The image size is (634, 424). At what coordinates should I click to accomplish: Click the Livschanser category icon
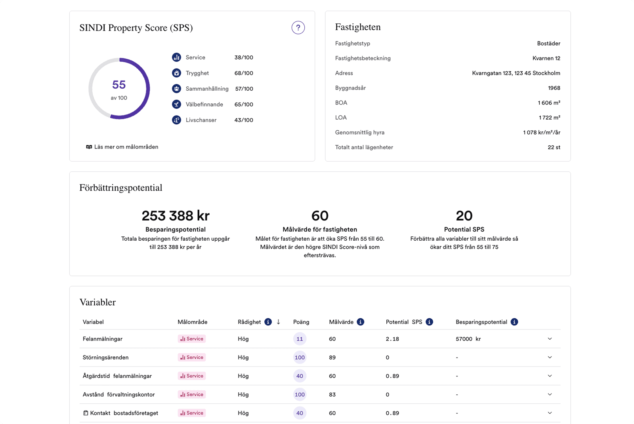pos(176,120)
